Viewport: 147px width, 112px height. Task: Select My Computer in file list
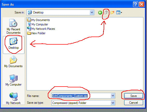click(38, 24)
